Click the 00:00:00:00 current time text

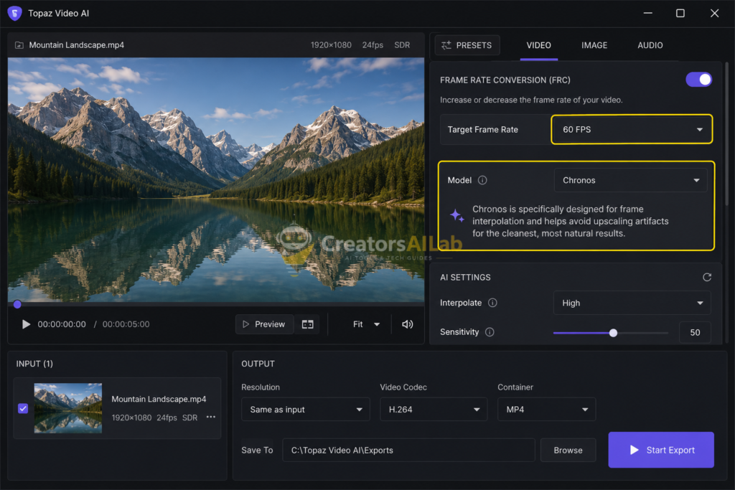(62, 324)
